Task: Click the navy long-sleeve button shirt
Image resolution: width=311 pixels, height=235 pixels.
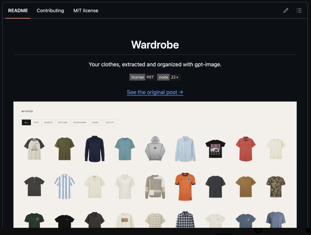Action: (x=95, y=149)
